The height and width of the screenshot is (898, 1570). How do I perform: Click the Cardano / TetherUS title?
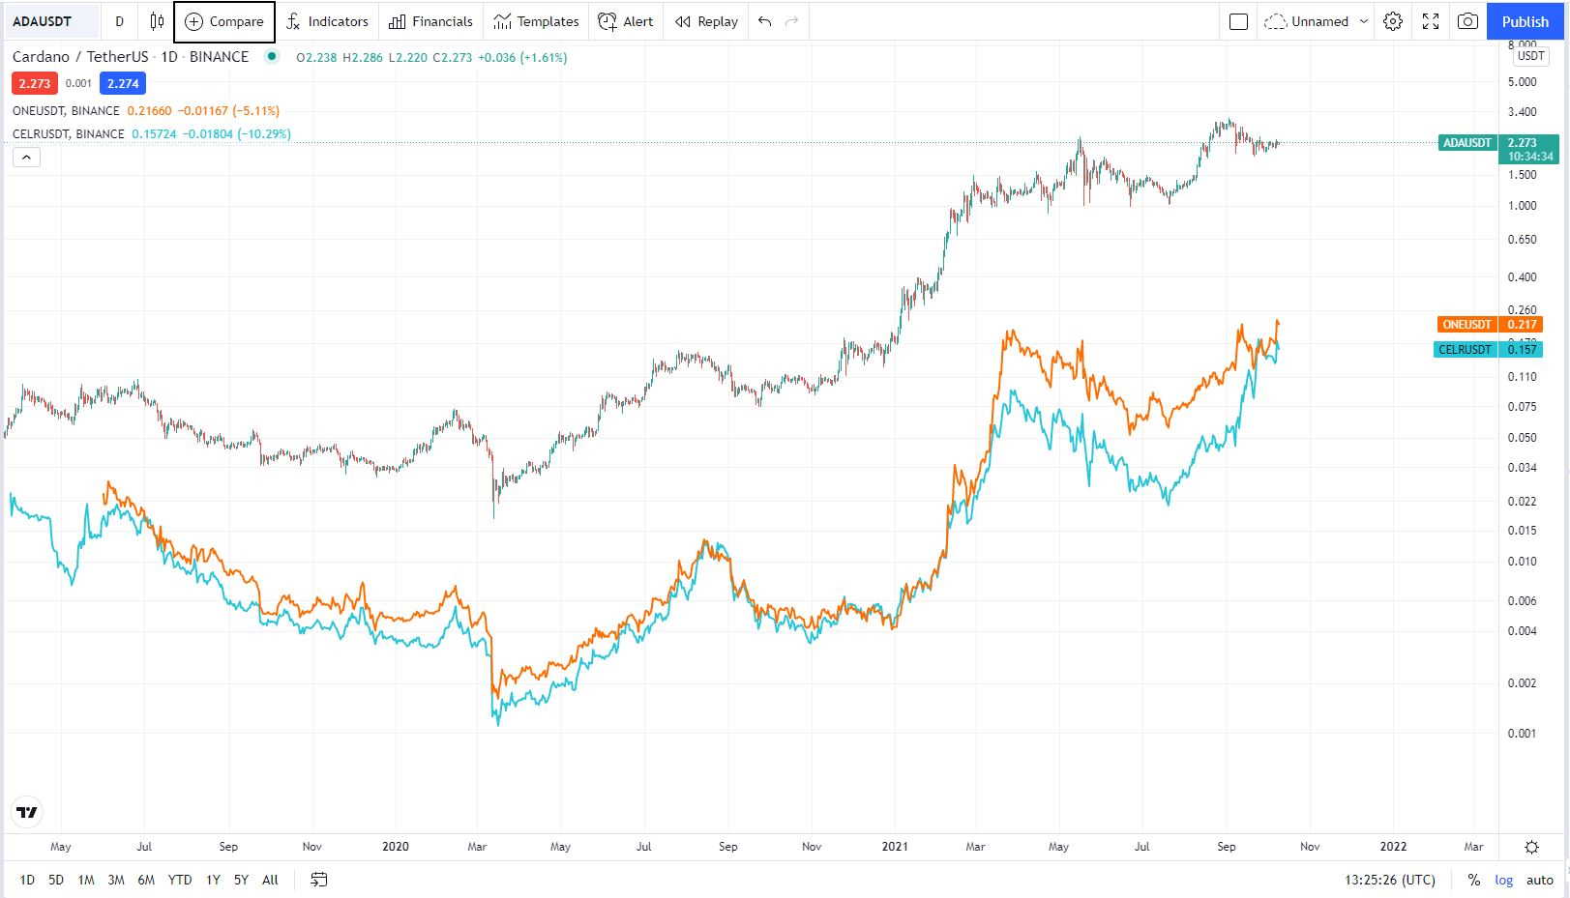click(80, 57)
